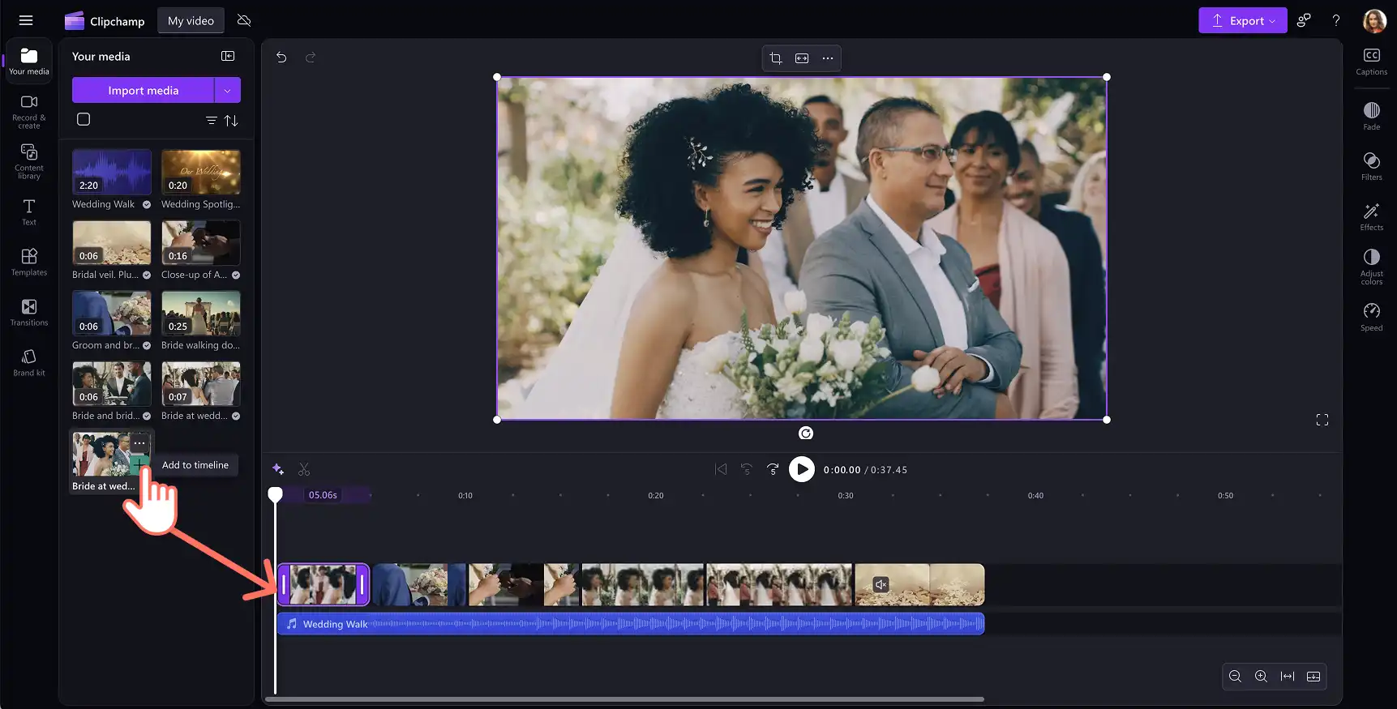Toggle the select-all media checkbox

click(84, 120)
